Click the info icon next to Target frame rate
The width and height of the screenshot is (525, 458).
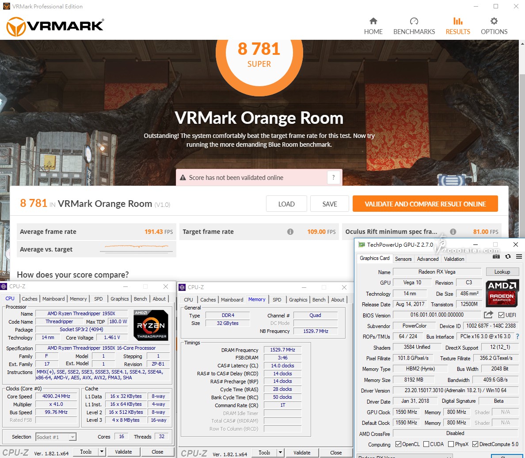coord(290,232)
